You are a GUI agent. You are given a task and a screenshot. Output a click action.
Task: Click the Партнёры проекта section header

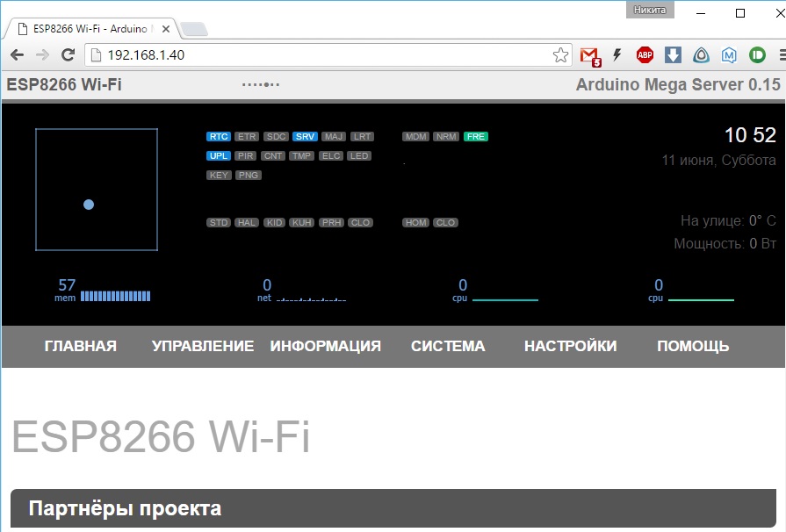point(393,508)
